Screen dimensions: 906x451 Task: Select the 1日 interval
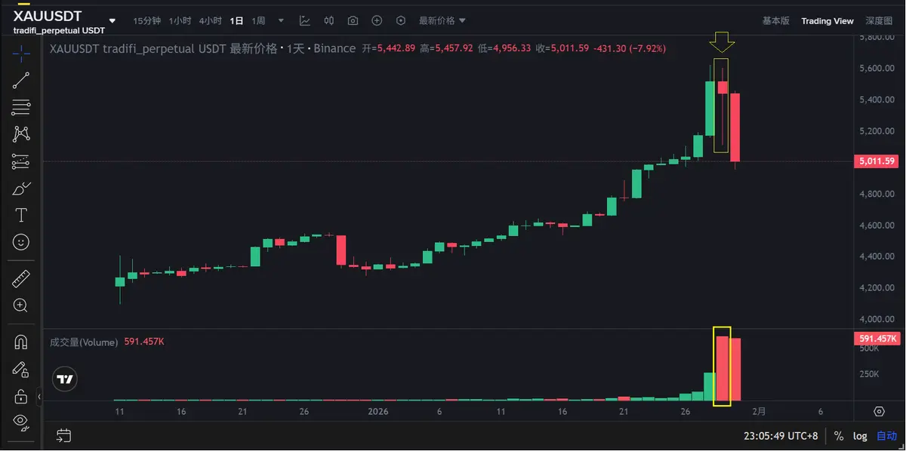tap(237, 21)
